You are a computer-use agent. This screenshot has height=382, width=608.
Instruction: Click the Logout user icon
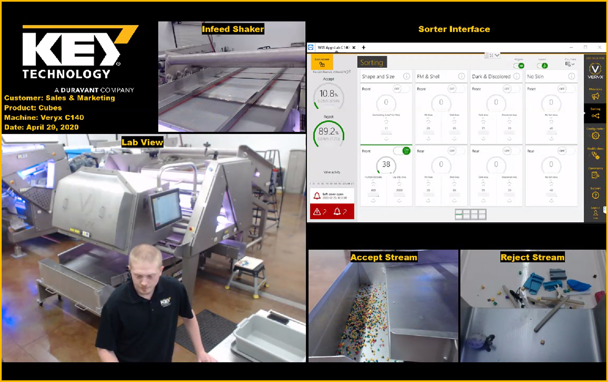pos(595,213)
